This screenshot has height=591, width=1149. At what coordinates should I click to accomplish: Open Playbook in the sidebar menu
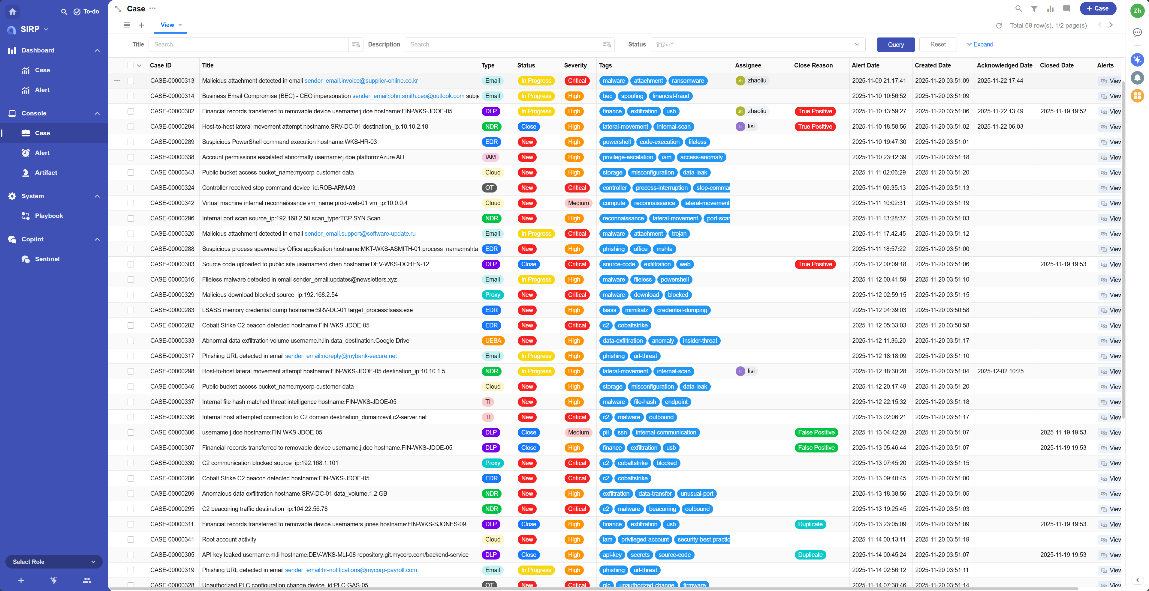[49, 216]
